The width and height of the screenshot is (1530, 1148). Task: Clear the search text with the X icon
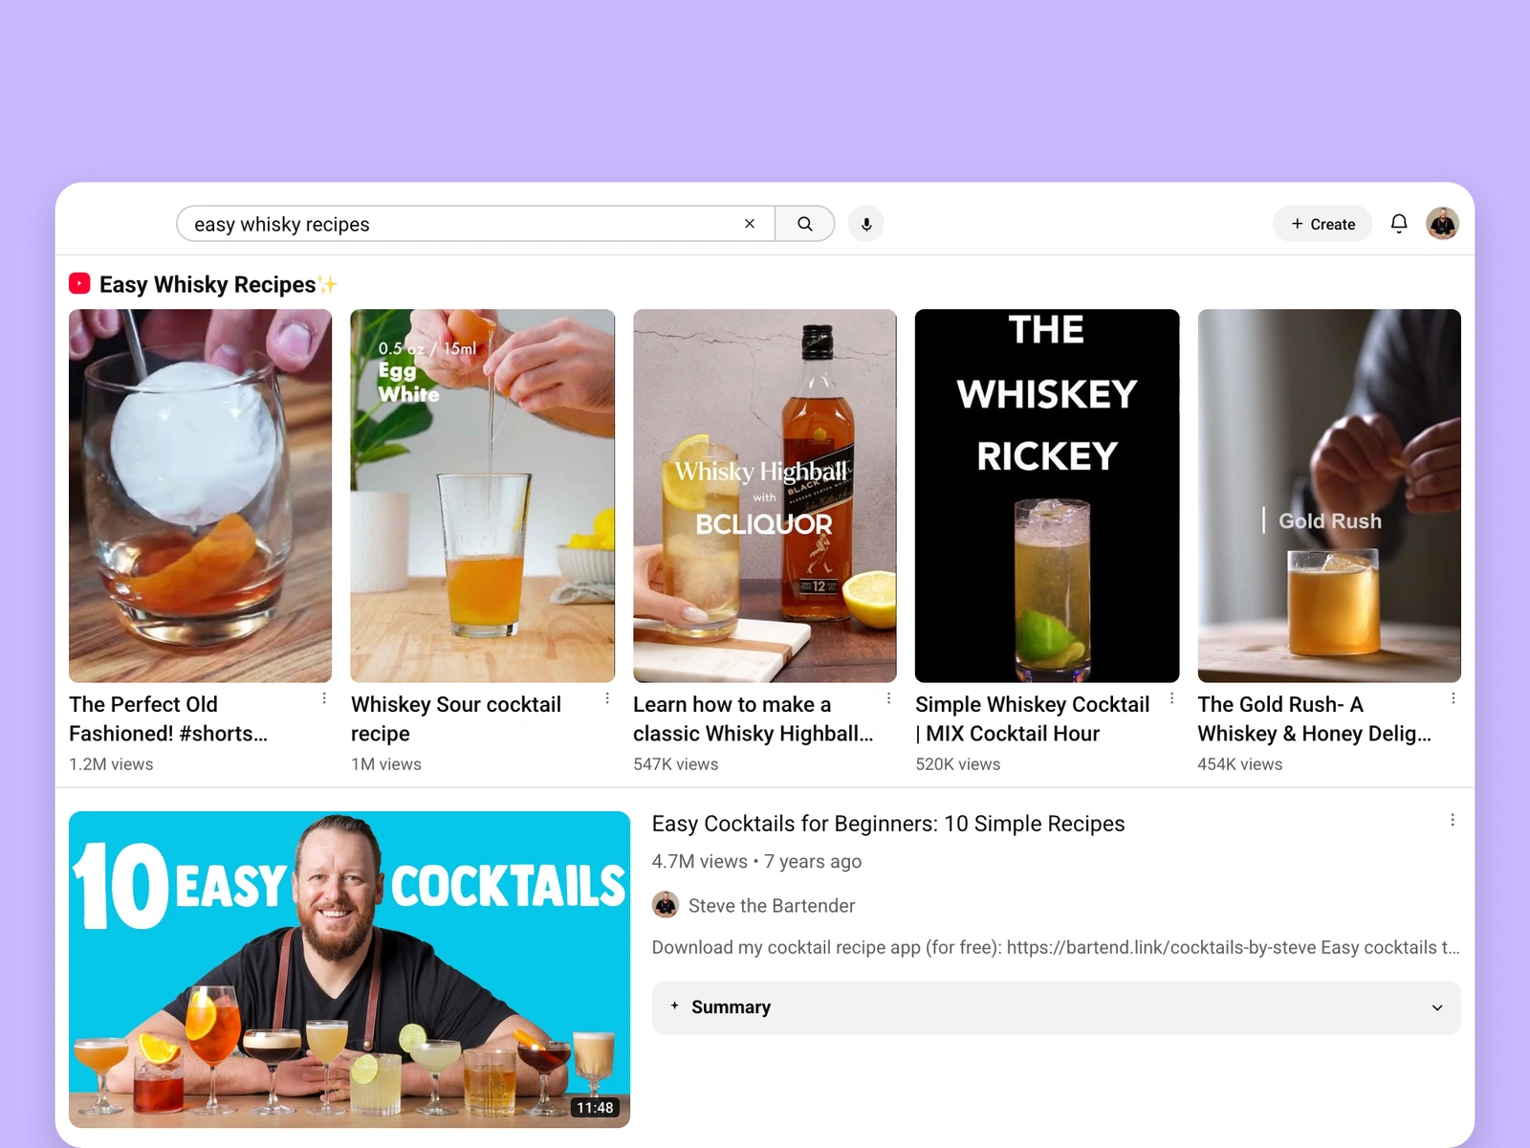[750, 224]
